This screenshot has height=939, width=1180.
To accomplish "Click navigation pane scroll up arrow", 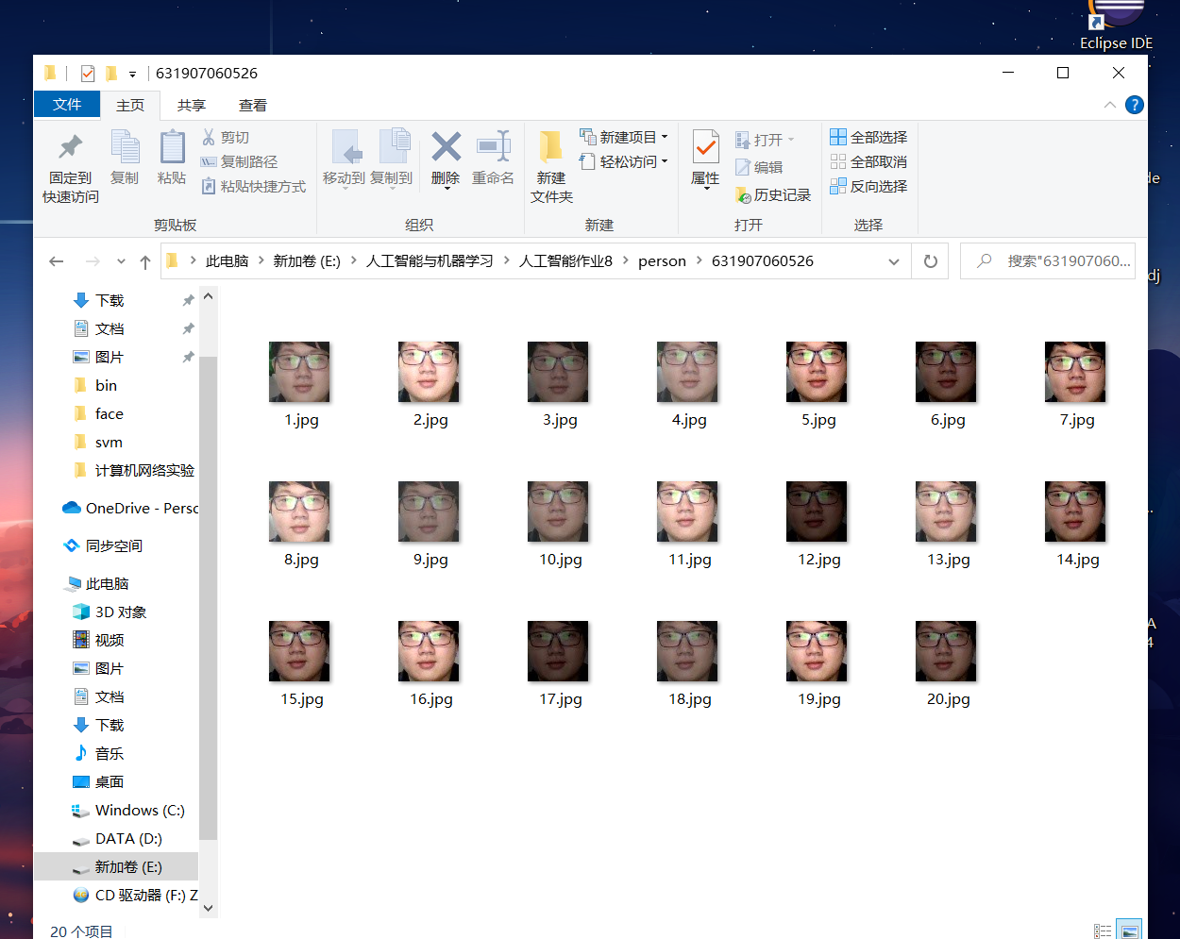I will 209,296.
